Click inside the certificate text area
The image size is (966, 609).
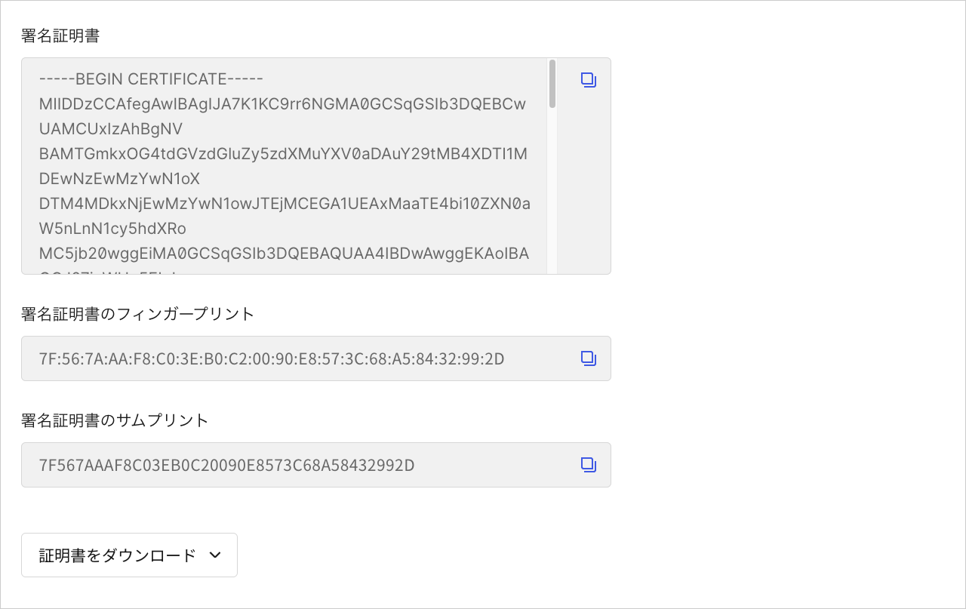point(287,166)
